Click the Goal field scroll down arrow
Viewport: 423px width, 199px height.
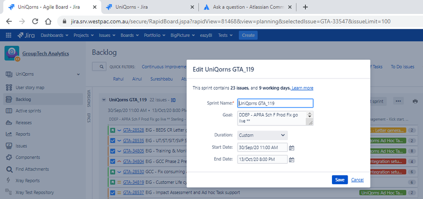point(310,116)
